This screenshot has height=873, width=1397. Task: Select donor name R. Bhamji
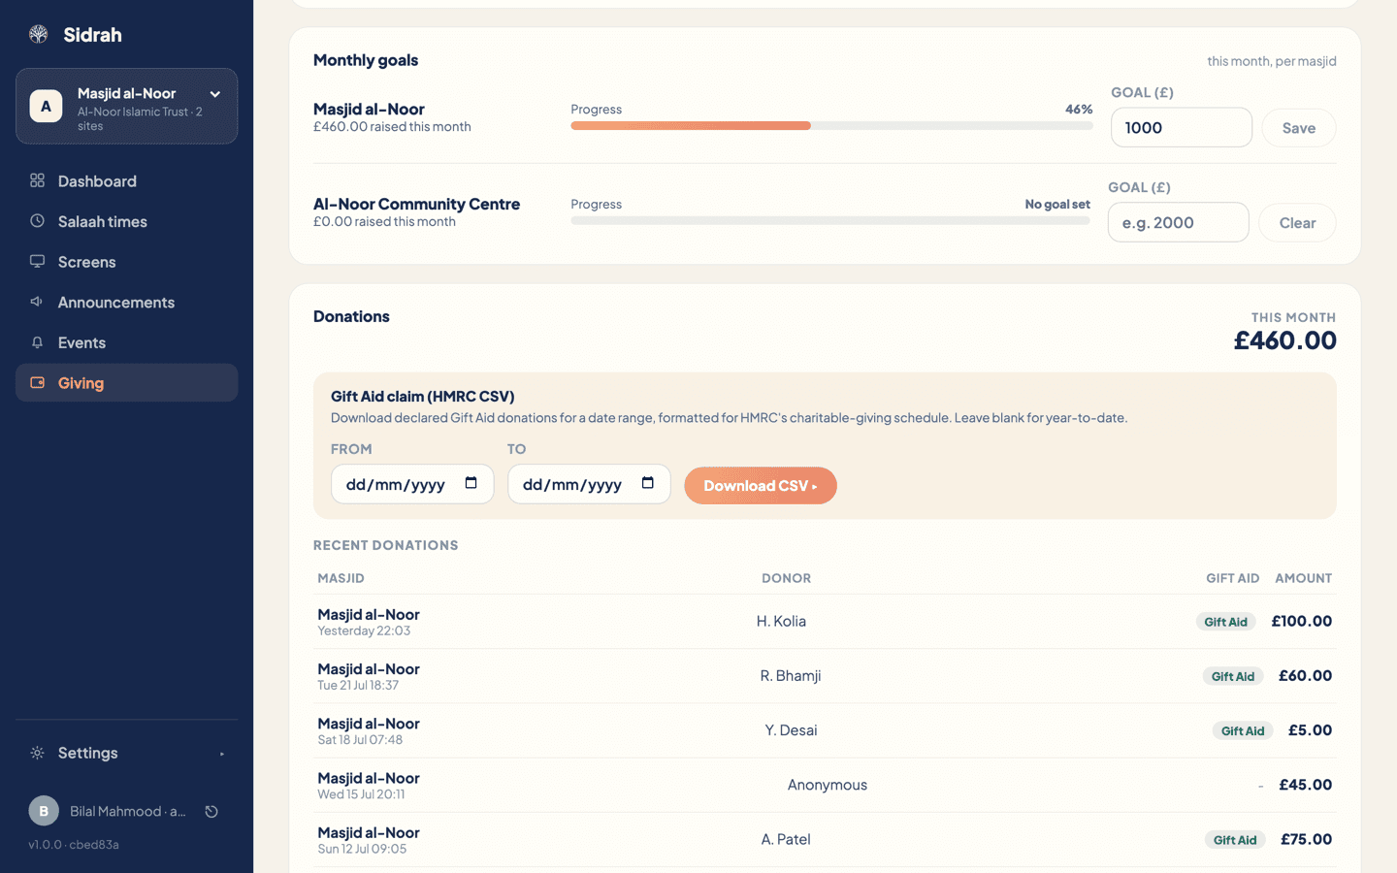point(791,675)
